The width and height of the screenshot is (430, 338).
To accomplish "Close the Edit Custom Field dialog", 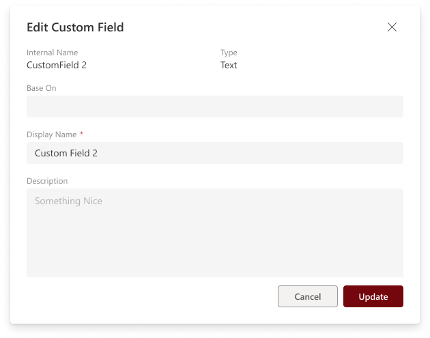I will point(392,27).
